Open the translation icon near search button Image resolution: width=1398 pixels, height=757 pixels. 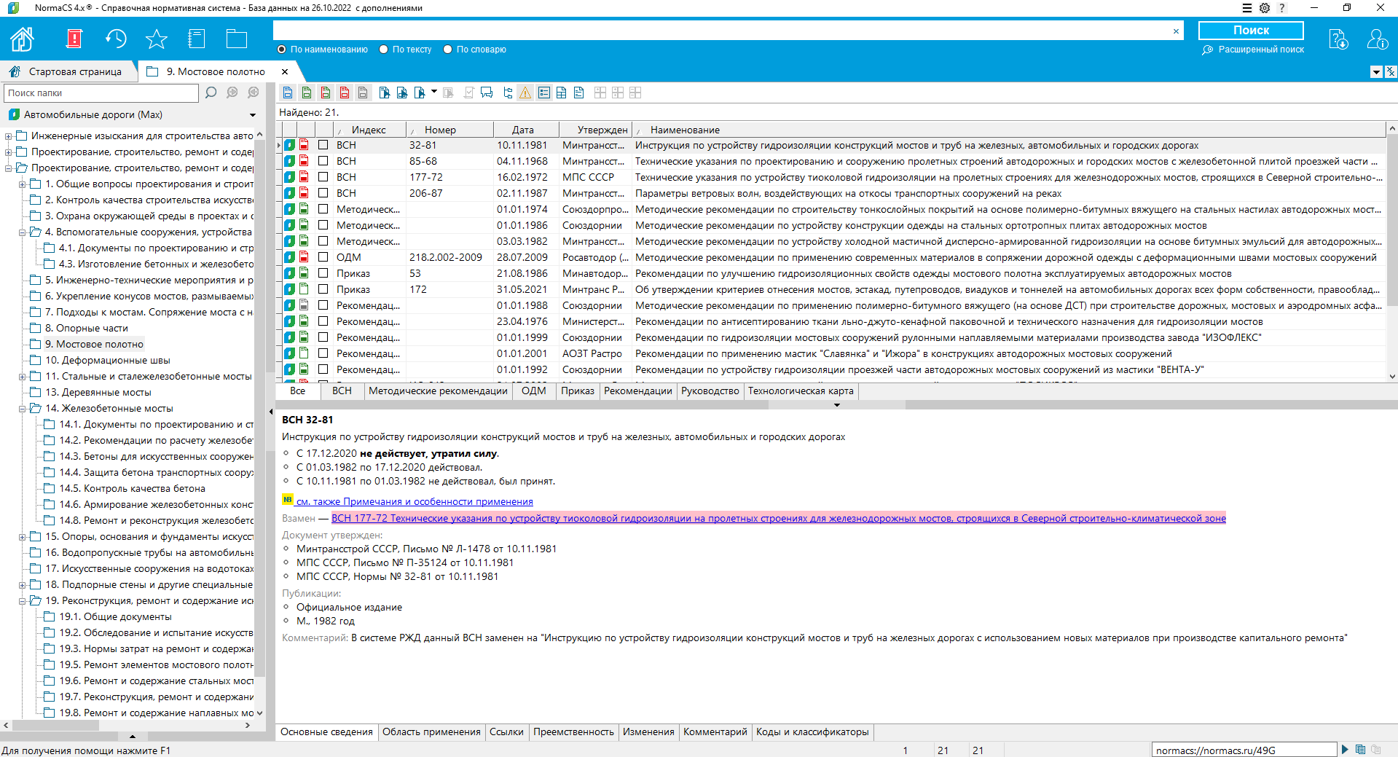point(1339,40)
